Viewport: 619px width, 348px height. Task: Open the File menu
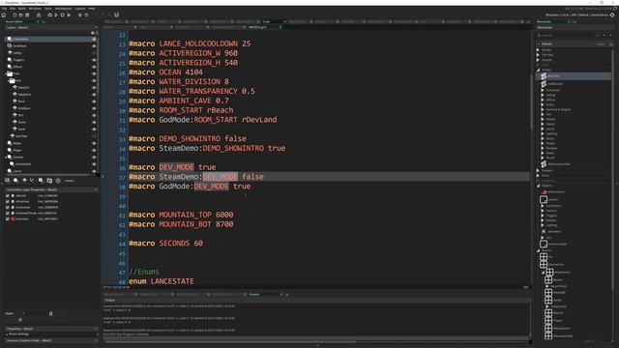4,9
